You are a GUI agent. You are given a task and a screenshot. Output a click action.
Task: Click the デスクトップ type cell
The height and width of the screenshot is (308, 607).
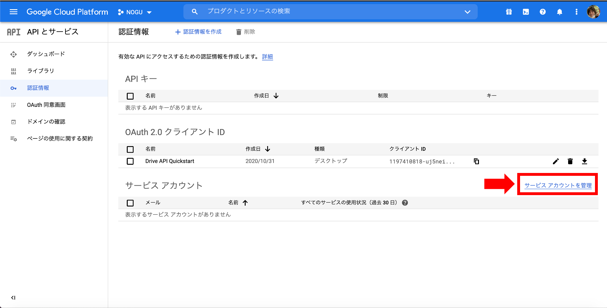pyautogui.click(x=331, y=161)
